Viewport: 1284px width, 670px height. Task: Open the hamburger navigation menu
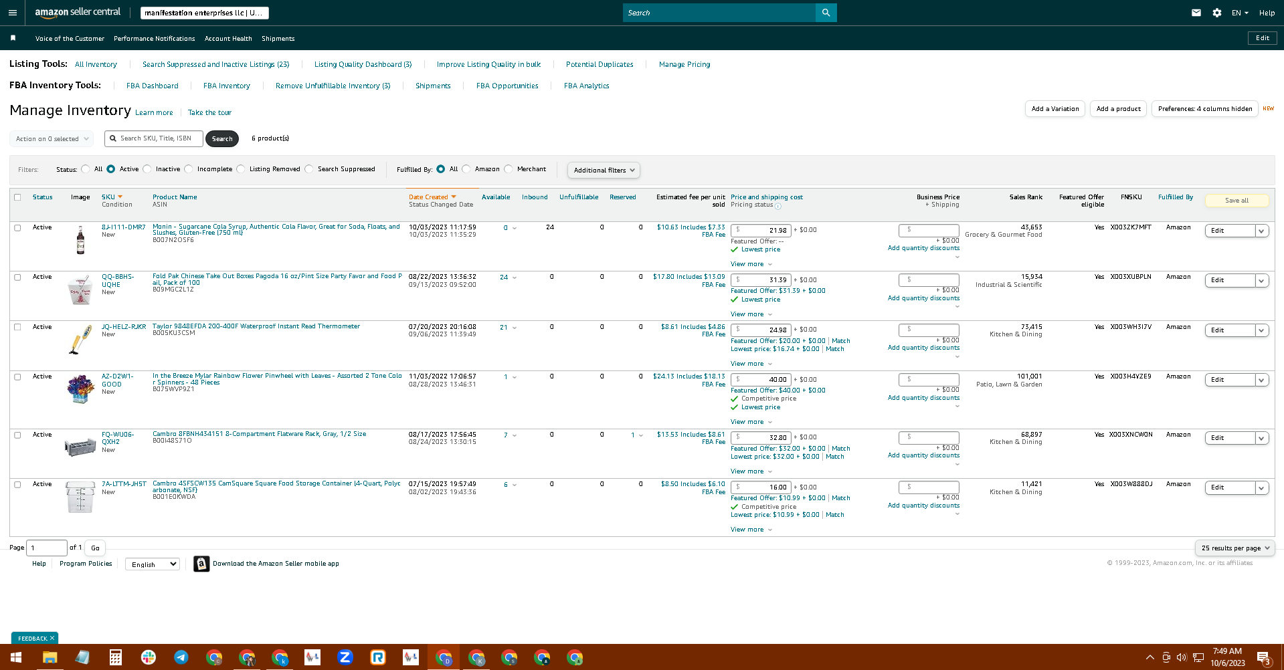coord(12,13)
